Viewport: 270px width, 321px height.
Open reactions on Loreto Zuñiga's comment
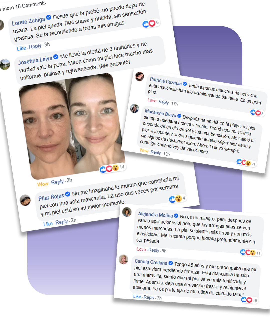(151, 23)
